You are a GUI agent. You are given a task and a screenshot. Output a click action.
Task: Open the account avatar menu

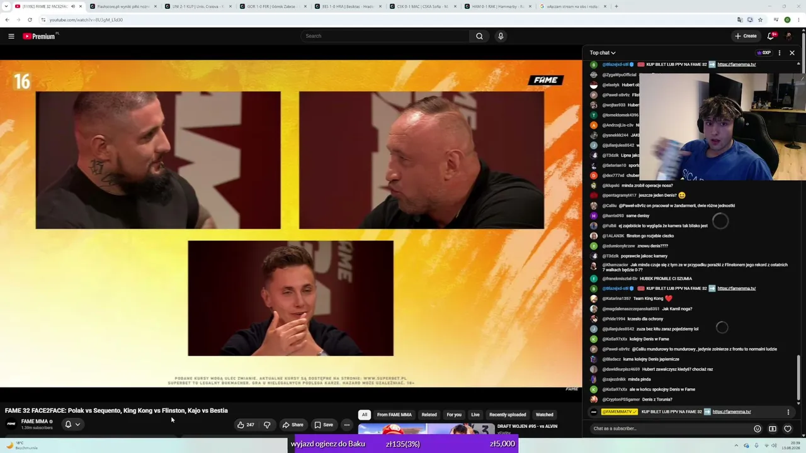(x=789, y=36)
